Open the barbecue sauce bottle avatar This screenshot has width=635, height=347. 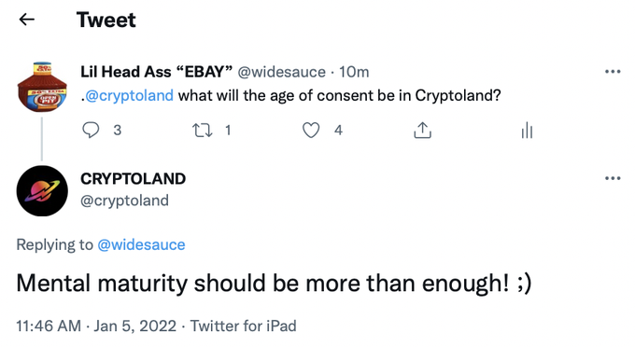pos(42,87)
